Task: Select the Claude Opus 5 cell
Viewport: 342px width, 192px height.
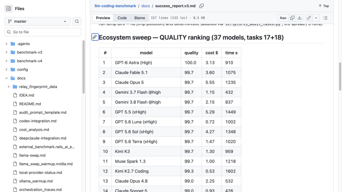Action: click(146, 82)
